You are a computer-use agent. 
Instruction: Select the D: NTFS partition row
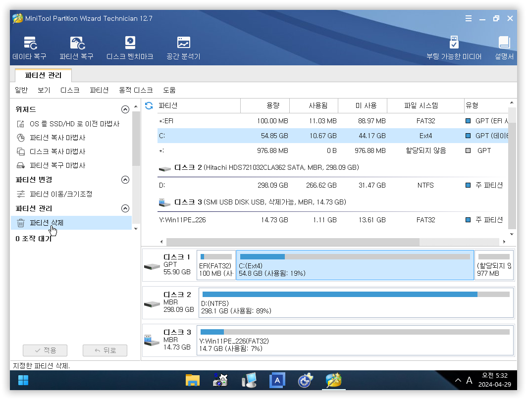[x=333, y=185]
